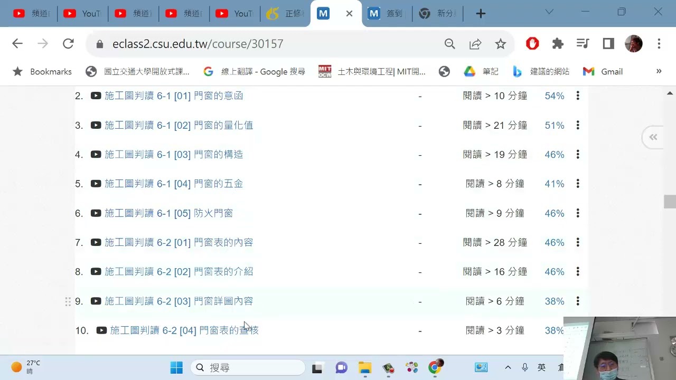Open Chrome profile avatar
This screenshot has width=676, height=380.
pos(634,44)
